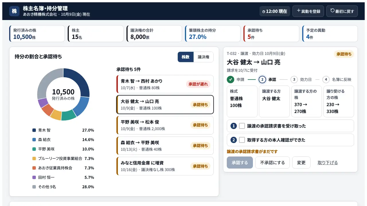Click the 田村 恒一 legend swatch
The width and height of the screenshot is (367, 206).
[34, 177]
